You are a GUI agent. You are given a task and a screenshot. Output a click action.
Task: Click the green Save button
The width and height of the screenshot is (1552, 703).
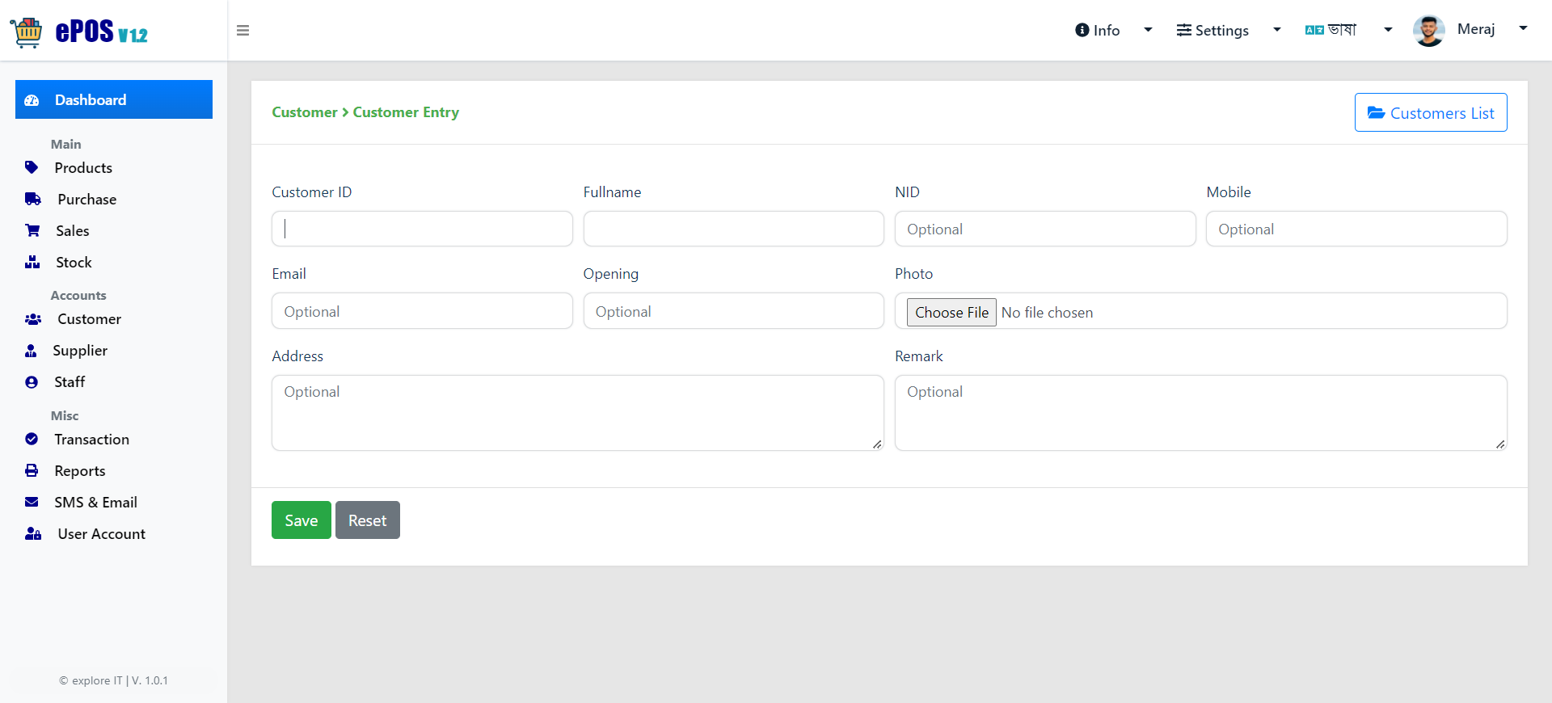pyautogui.click(x=302, y=520)
